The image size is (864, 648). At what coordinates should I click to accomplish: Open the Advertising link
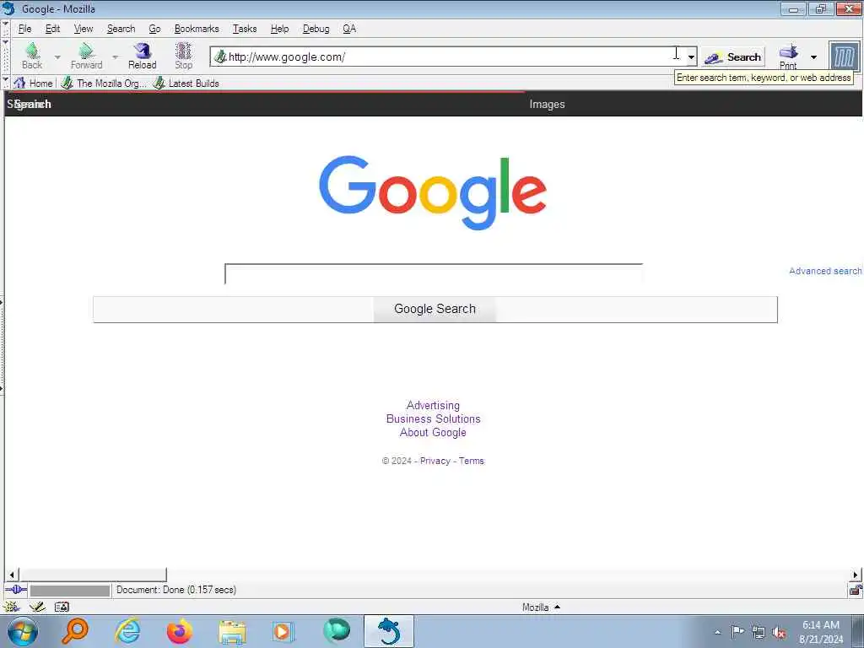click(x=433, y=405)
